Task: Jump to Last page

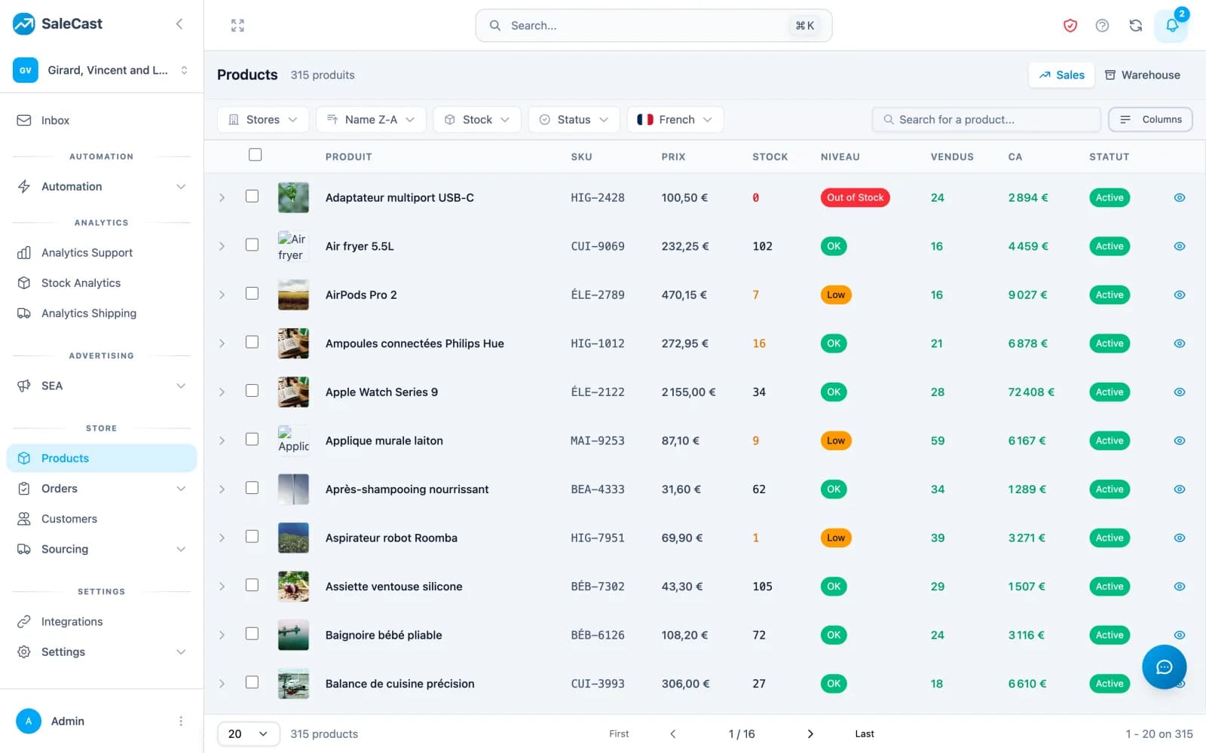Action: pyautogui.click(x=865, y=734)
